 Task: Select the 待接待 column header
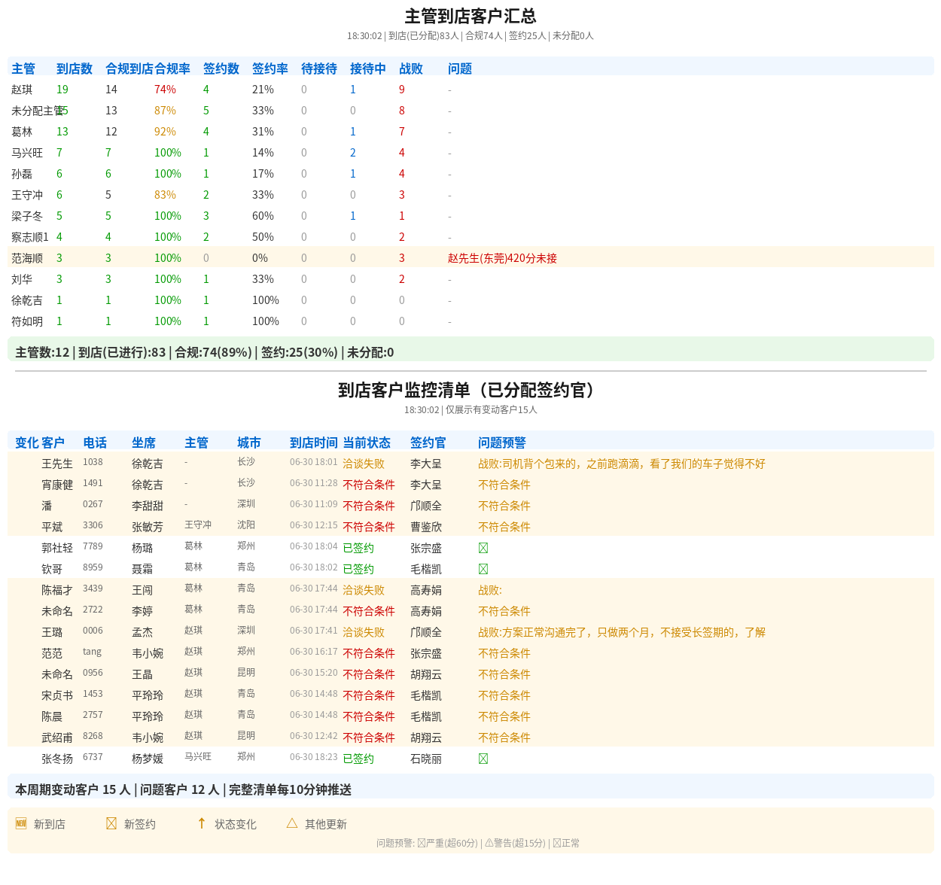pyautogui.click(x=319, y=68)
